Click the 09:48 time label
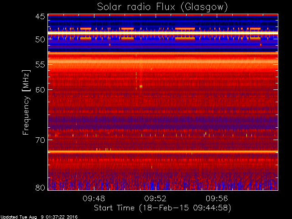This screenshot has height=219, width=292. pyautogui.click(x=94, y=198)
